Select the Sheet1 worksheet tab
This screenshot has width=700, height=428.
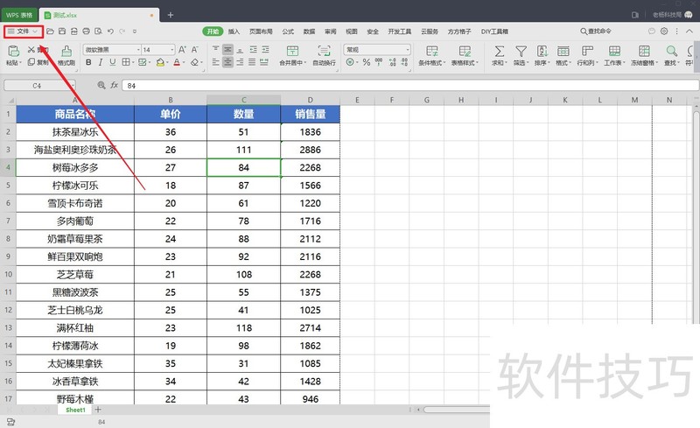(x=75, y=410)
